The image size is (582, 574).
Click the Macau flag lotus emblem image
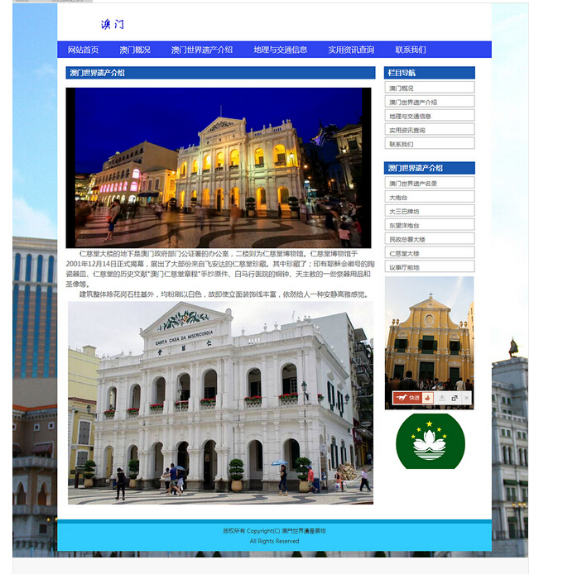(430, 442)
